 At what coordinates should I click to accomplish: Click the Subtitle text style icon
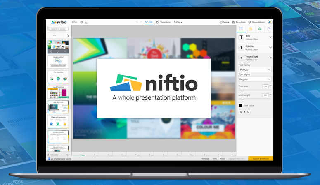pos(241,48)
